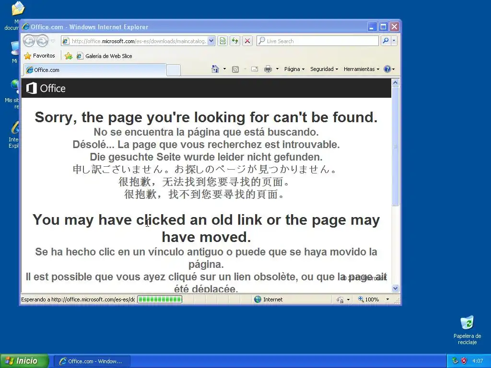Maximize the Internet Explorer window
The width and height of the screenshot is (491, 368).
[383, 27]
